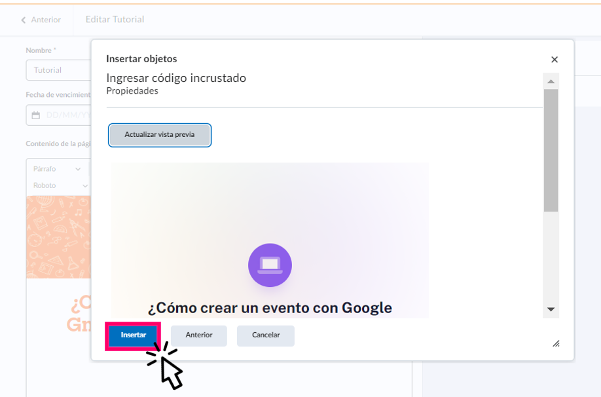Image resolution: width=601 pixels, height=397 pixels.
Task: Click the orange patterned banner image
Action: tap(58, 236)
